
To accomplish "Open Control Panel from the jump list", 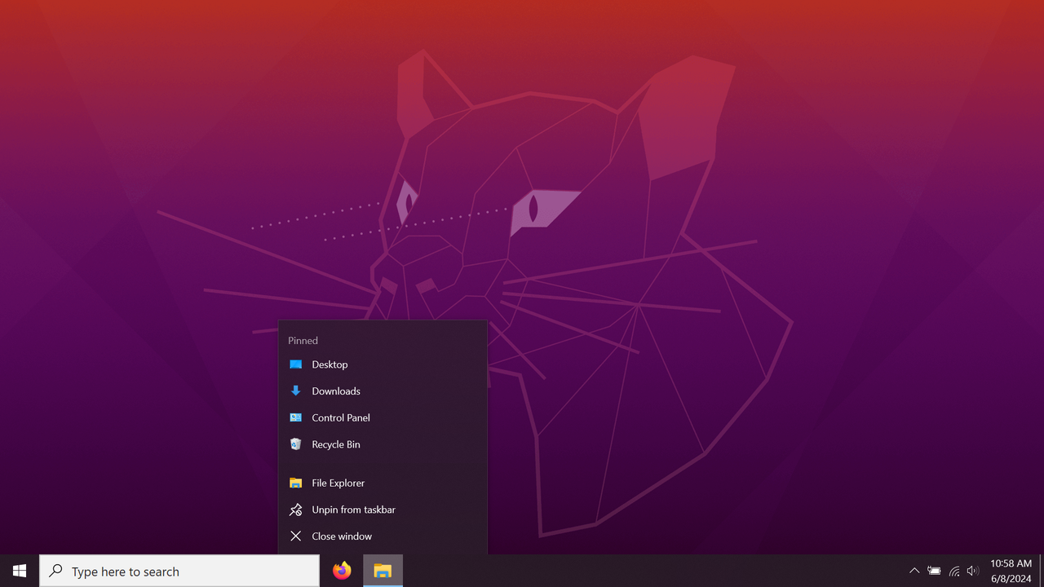I will (x=340, y=417).
